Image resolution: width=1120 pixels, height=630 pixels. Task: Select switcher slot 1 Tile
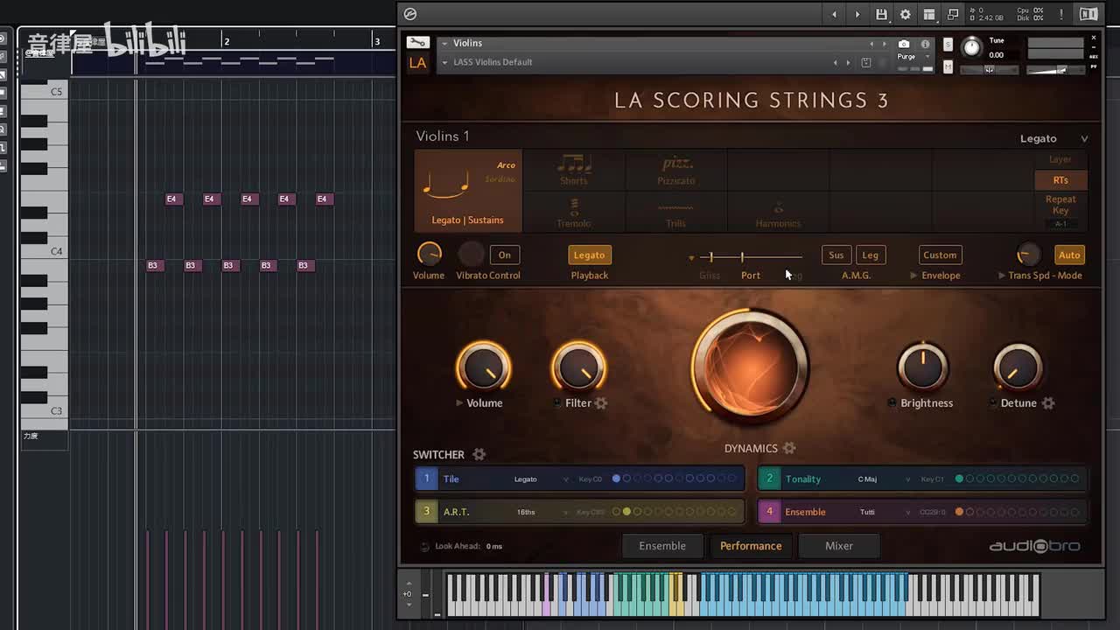pyautogui.click(x=427, y=479)
